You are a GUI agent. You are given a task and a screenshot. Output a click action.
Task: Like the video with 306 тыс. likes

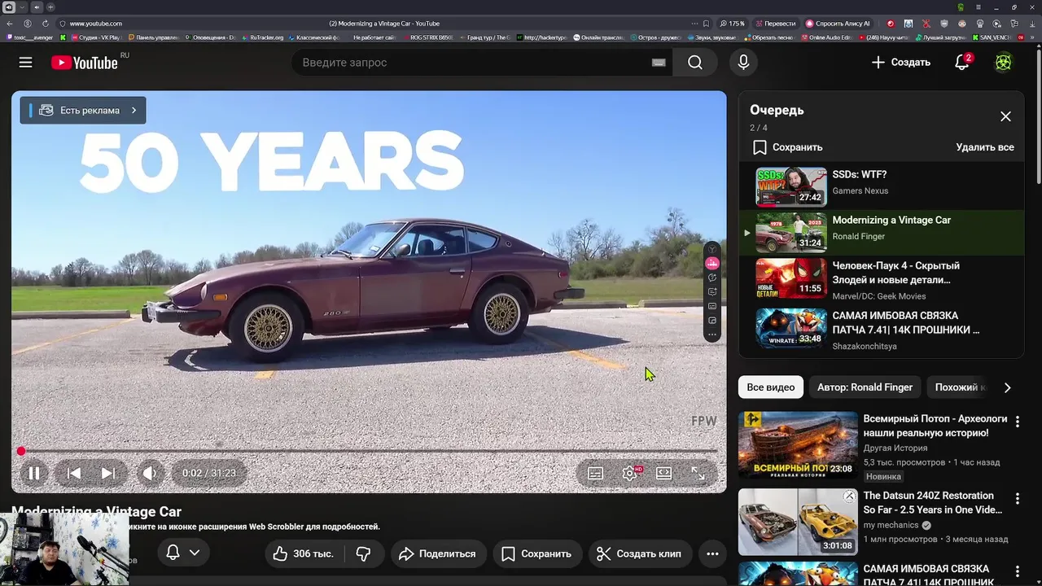[303, 553]
